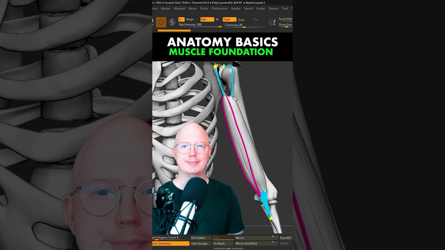
Task: Click the Timer 0.012 status text
Action: [x=200, y=3]
